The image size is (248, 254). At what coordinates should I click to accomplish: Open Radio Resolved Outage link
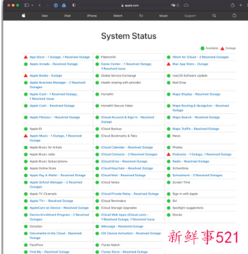coord(191,161)
